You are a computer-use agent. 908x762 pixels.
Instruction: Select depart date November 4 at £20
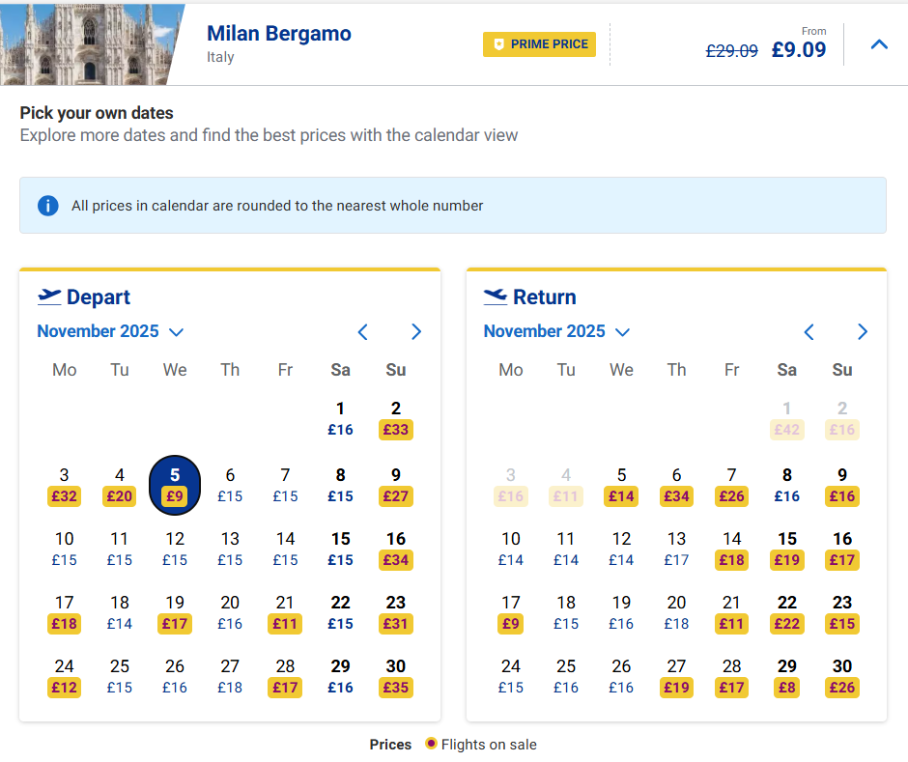[x=120, y=486]
